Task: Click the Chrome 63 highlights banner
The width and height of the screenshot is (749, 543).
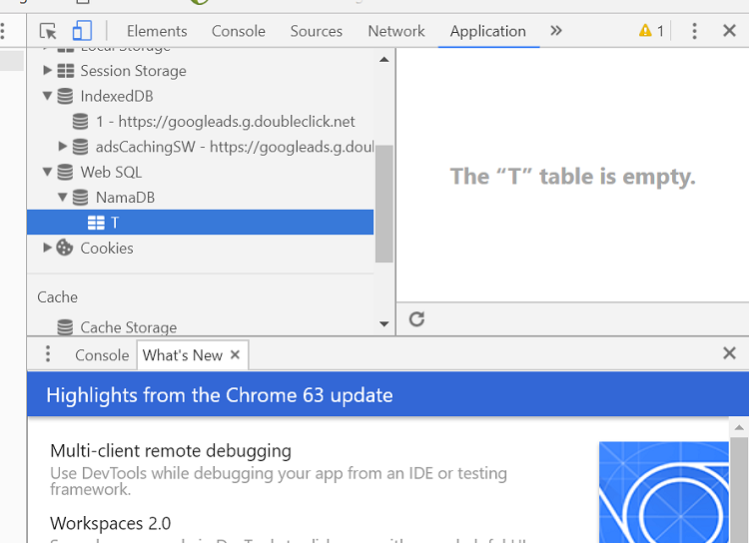Action: [387, 395]
